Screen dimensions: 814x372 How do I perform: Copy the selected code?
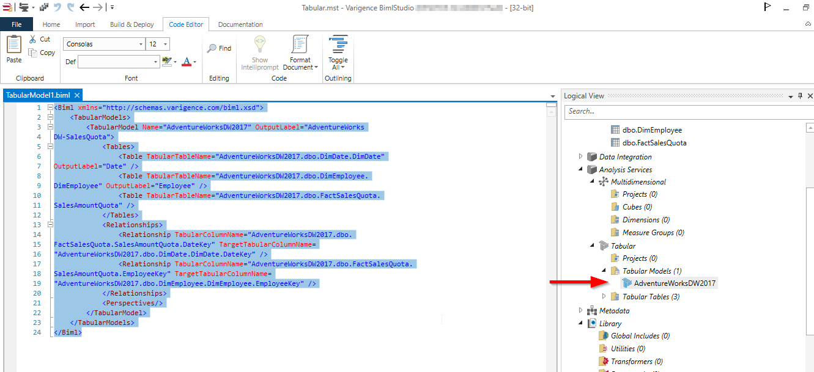(42, 53)
